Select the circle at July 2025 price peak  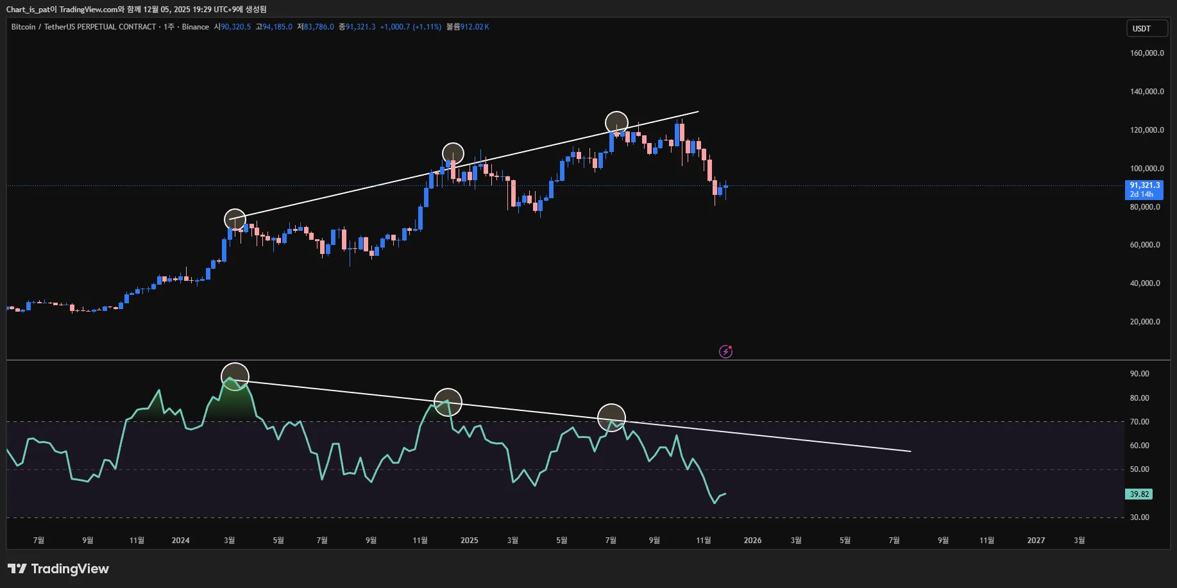pyautogui.click(x=616, y=122)
